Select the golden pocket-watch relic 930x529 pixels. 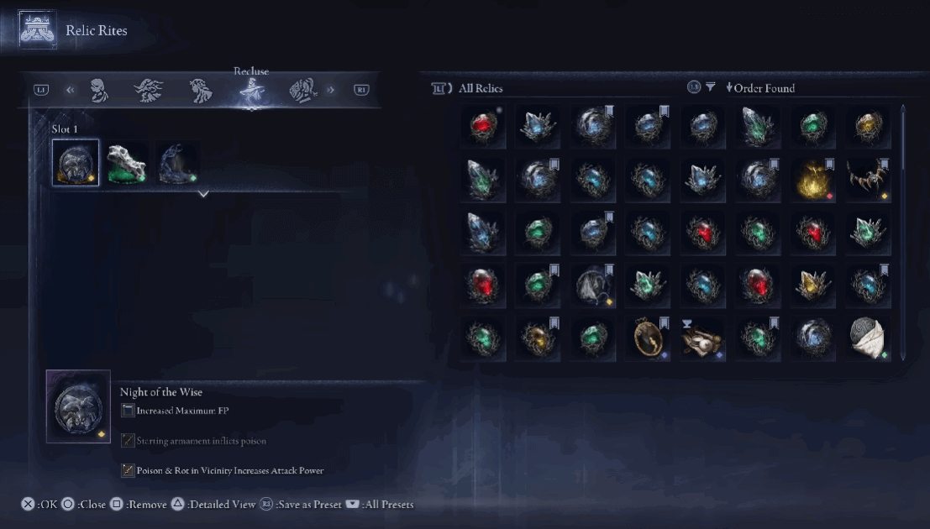tap(648, 338)
